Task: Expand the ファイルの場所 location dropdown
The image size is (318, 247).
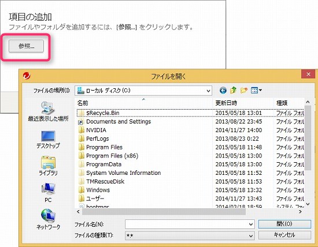Action: 208,91
